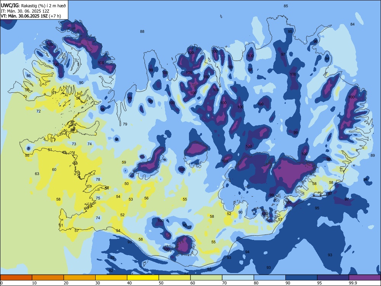The image size is (381, 286).
Task: Click the map value '89' at the east edge
Action: [x=373, y=156]
